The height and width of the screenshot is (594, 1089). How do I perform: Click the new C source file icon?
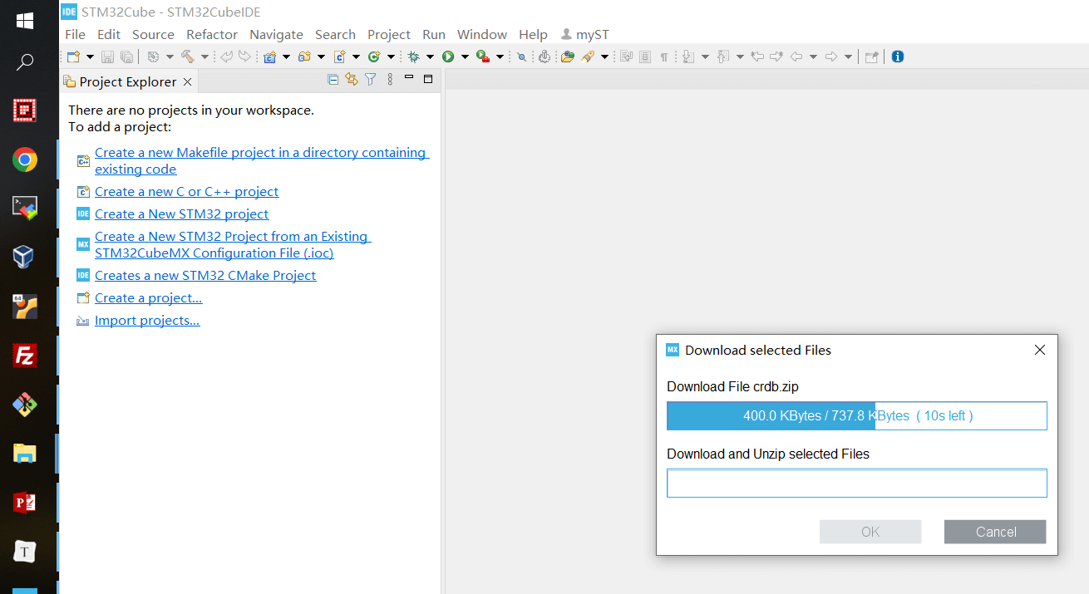(339, 56)
